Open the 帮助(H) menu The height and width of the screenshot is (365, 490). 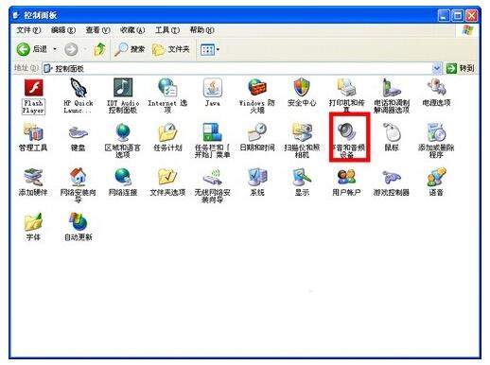click(x=202, y=30)
